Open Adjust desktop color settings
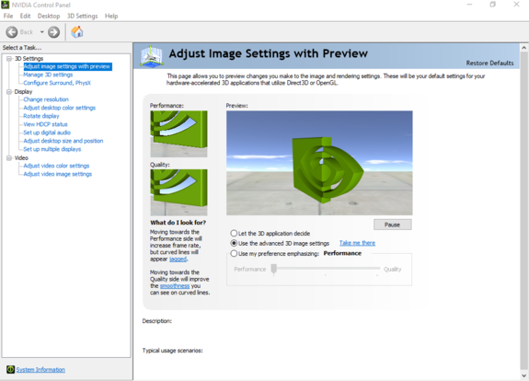 [60, 108]
